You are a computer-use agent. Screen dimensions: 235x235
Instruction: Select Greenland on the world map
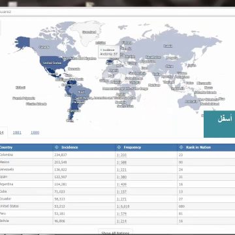point(89,32)
